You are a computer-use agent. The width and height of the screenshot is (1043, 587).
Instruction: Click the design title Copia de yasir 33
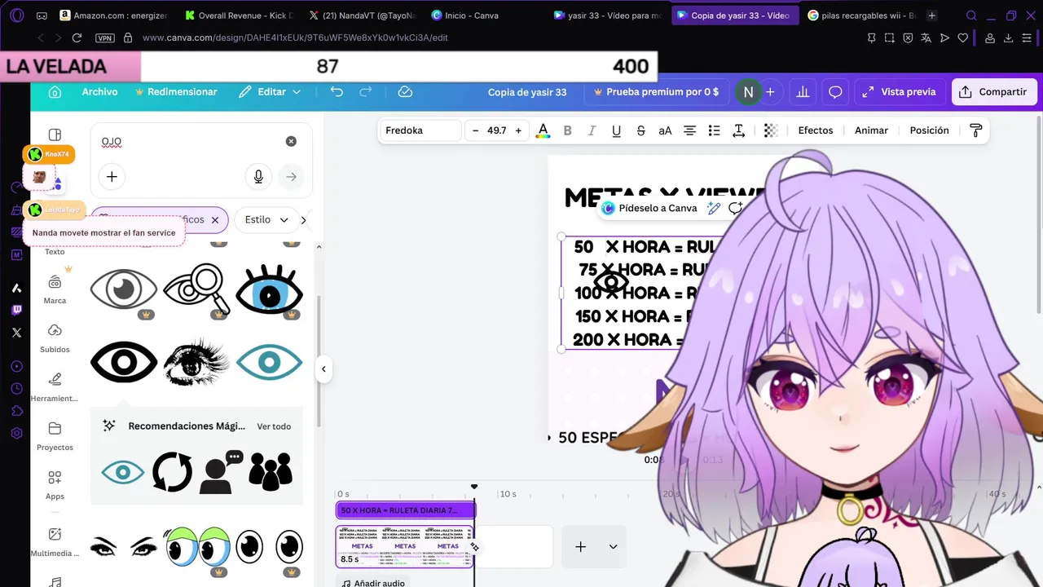coord(527,92)
